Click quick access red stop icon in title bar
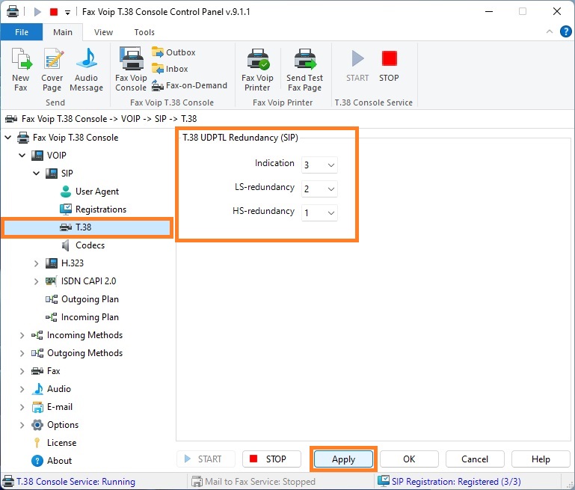This screenshot has width=575, height=490. pos(54,12)
